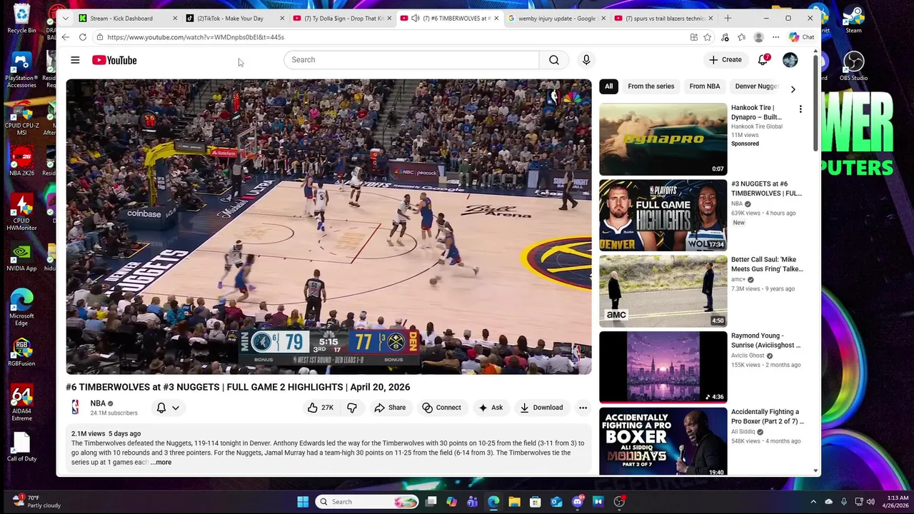Click the video player to pause

(328, 226)
